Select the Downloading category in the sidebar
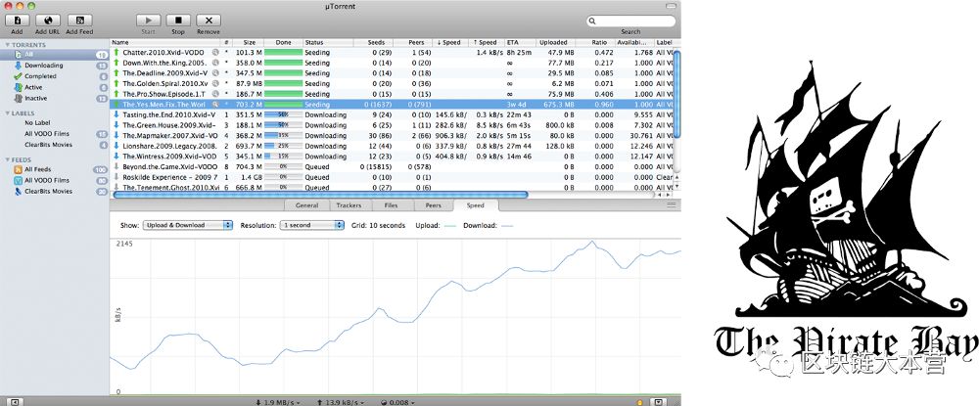The width and height of the screenshot is (979, 406). click(x=56, y=66)
